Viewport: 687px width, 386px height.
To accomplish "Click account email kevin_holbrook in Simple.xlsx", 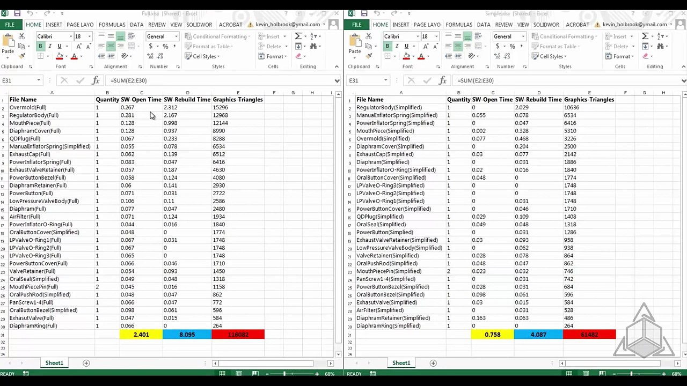I will tap(635, 25).
